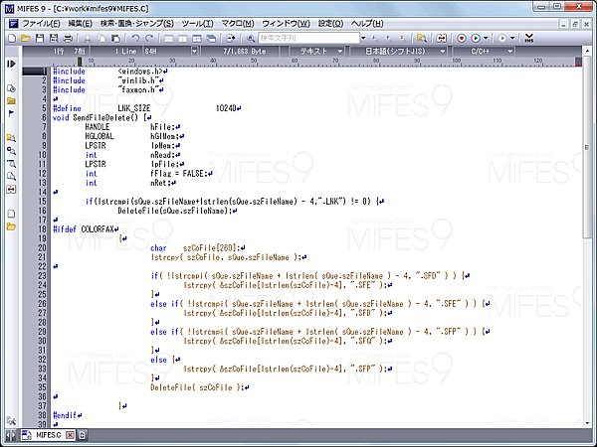Screen dimensions: 597x447
Task: Click the red macro record button
Action: click(x=462, y=37)
